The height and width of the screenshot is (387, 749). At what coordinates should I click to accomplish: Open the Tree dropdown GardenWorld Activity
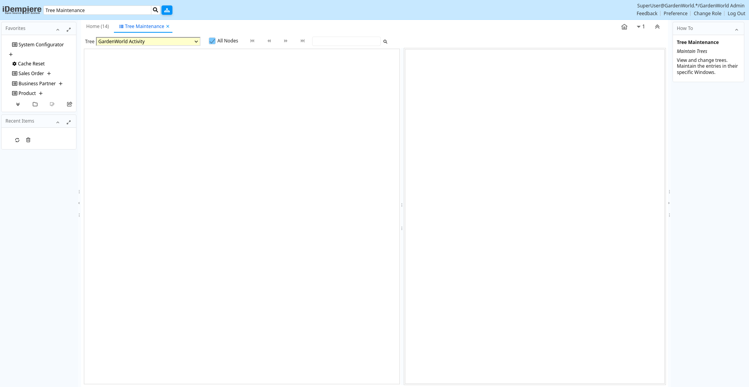148,42
